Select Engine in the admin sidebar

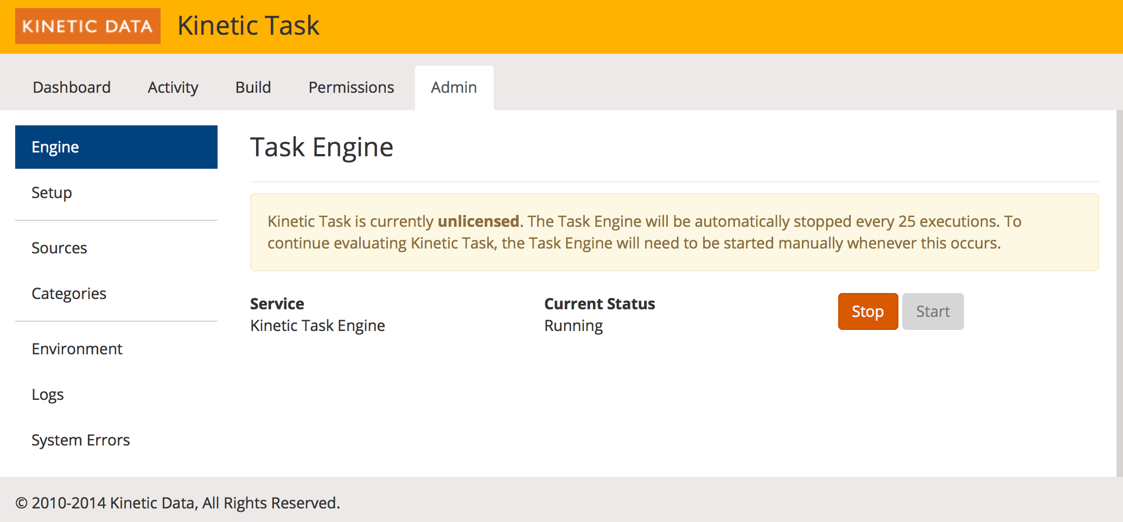[116, 147]
